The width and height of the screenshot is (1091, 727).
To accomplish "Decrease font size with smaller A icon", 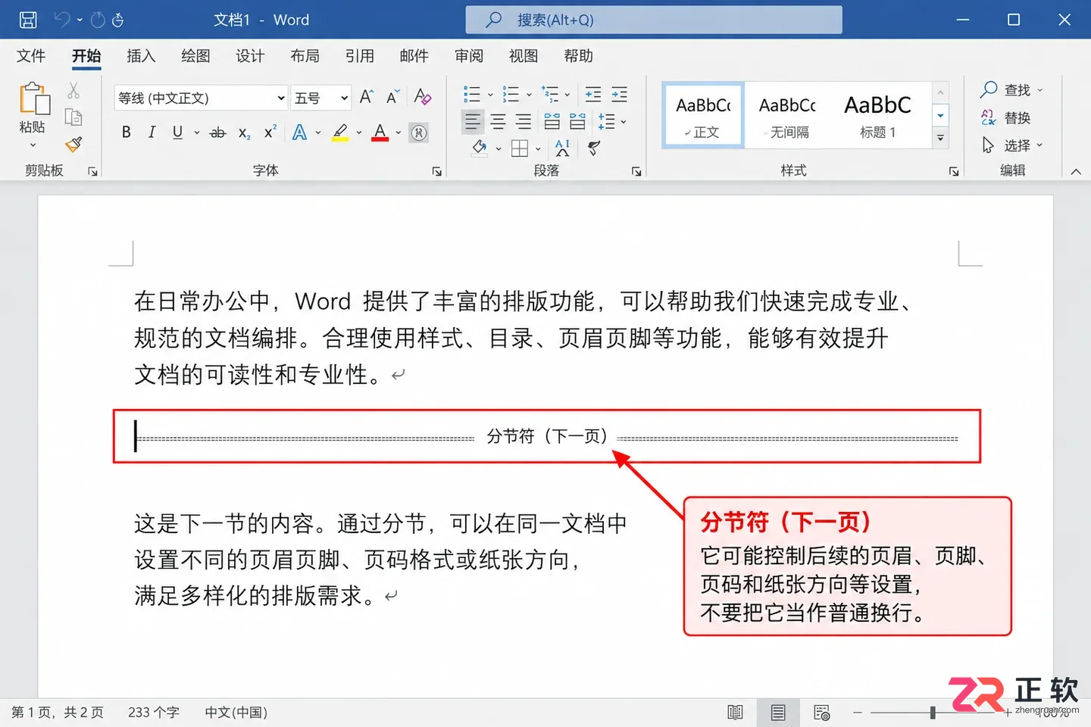I will click(x=392, y=97).
